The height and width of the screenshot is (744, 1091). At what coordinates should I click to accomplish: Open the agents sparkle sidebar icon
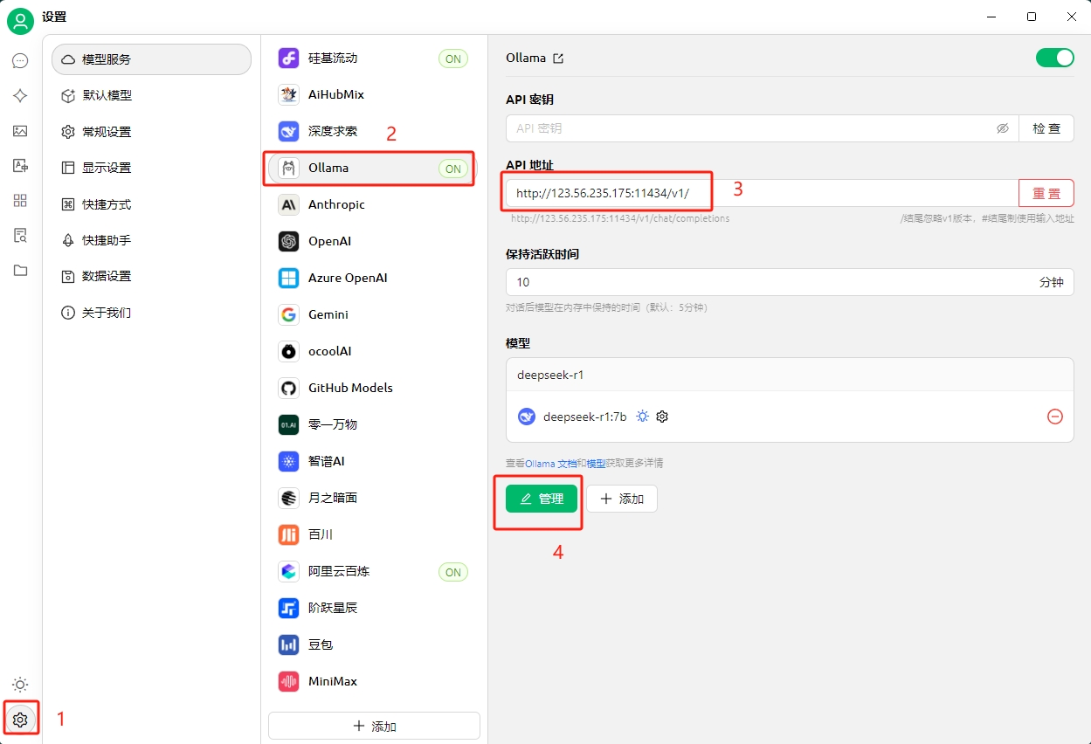pyautogui.click(x=20, y=96)
